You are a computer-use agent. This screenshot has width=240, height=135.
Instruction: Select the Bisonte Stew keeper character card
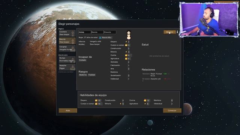[67, 41]
